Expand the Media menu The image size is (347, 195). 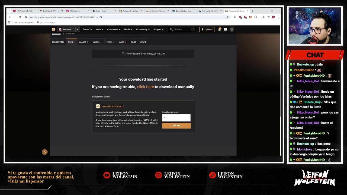128,29
